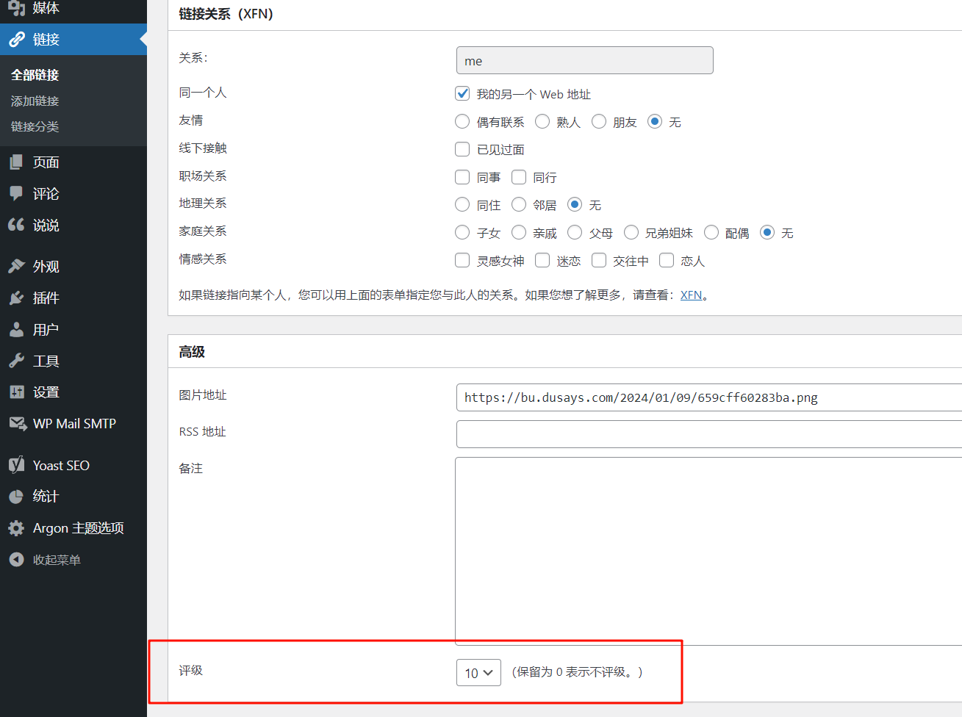Image resolution: width=962 pixels, height=717 pixels.
Task: Click the collapse menu arrow icon
Action: click(16, 560)
